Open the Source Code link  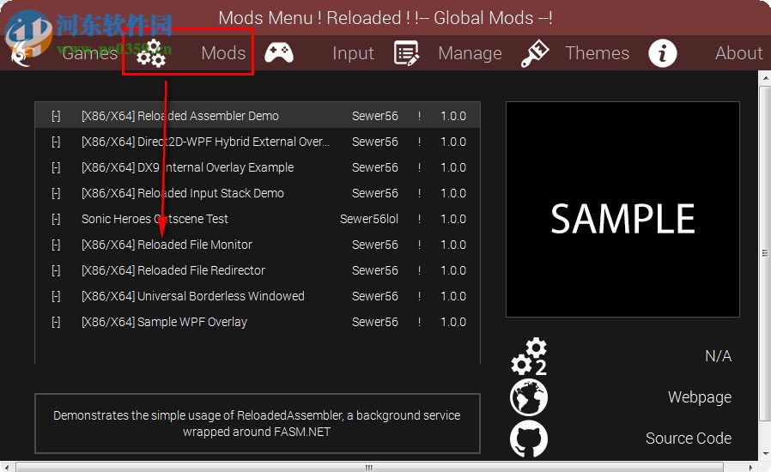689,438
